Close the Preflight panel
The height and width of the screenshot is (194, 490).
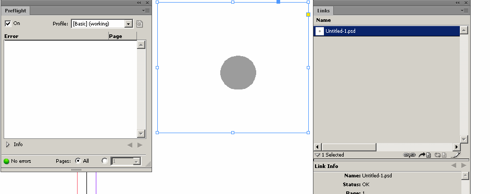coord(147,3)
